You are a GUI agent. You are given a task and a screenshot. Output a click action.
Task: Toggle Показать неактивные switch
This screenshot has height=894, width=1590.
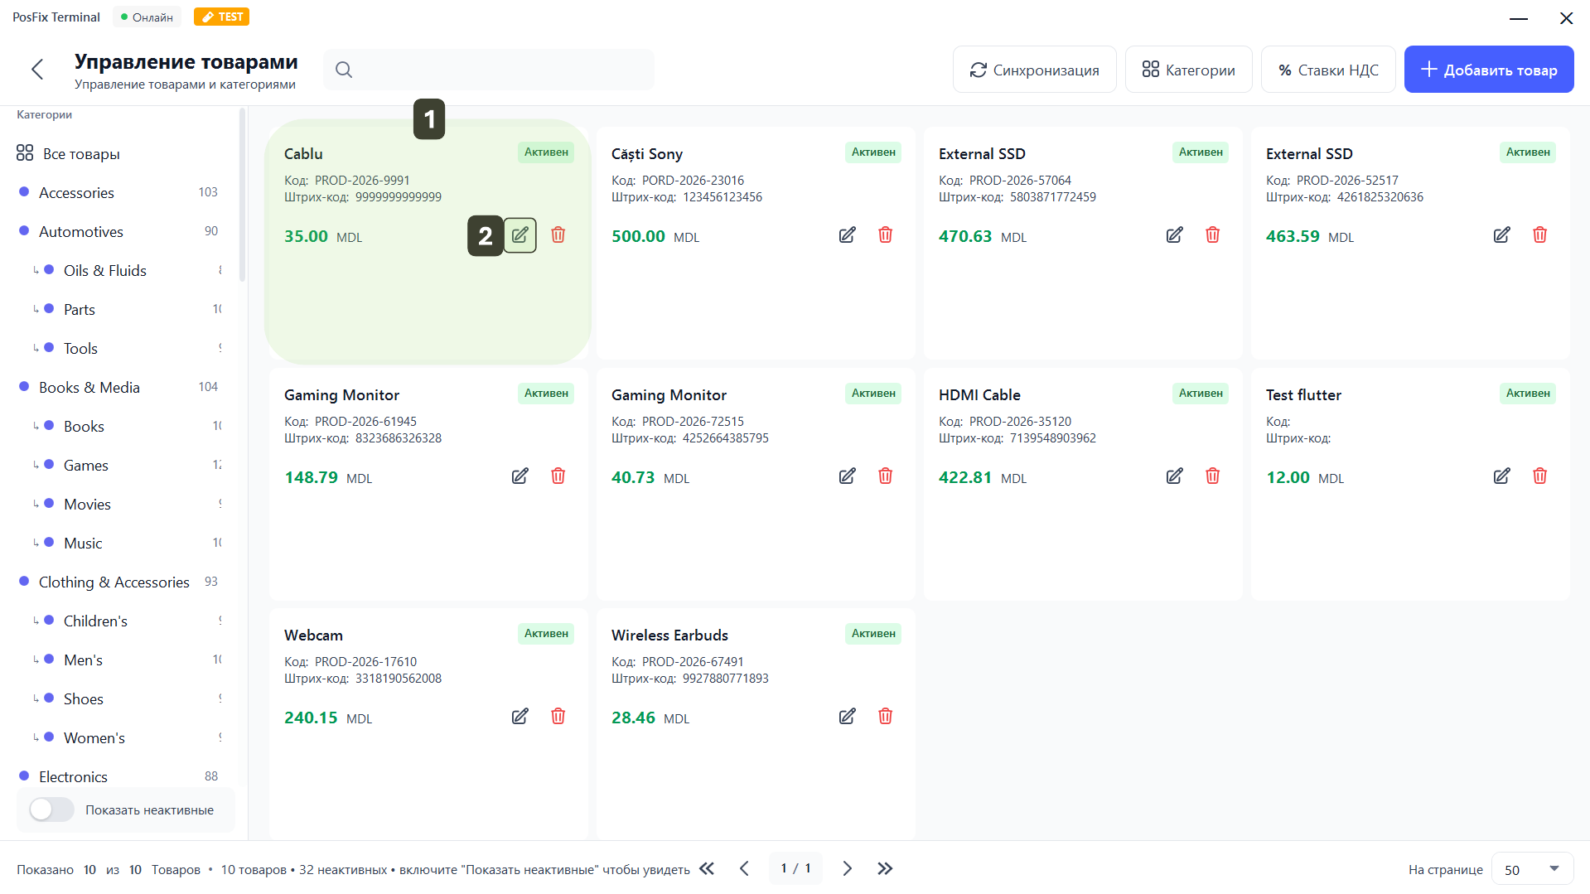coord(51,809)
